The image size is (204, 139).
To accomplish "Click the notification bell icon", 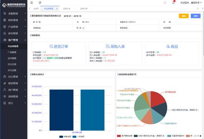I will click(x=173, y=3).
